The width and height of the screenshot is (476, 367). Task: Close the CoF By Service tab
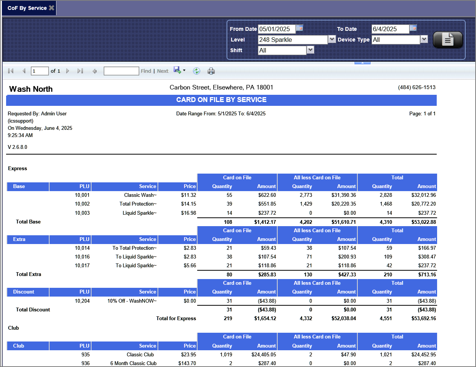point(51,8)
